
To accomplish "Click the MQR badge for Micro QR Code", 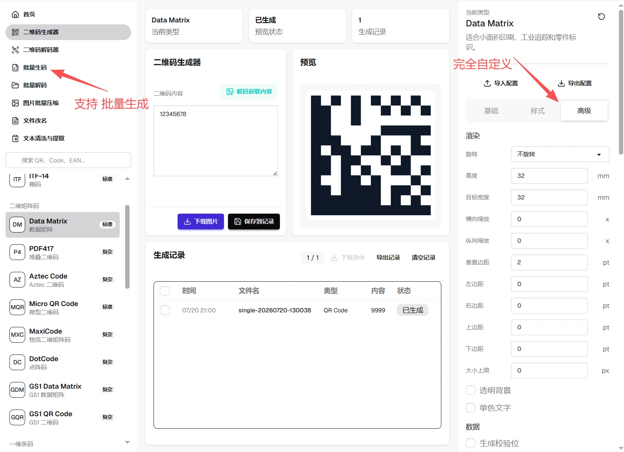I will (x=17, y=307).
